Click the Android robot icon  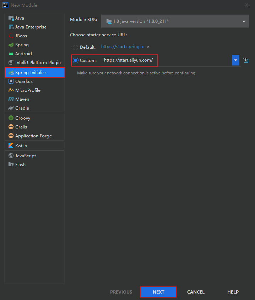[x=11, y=54]
